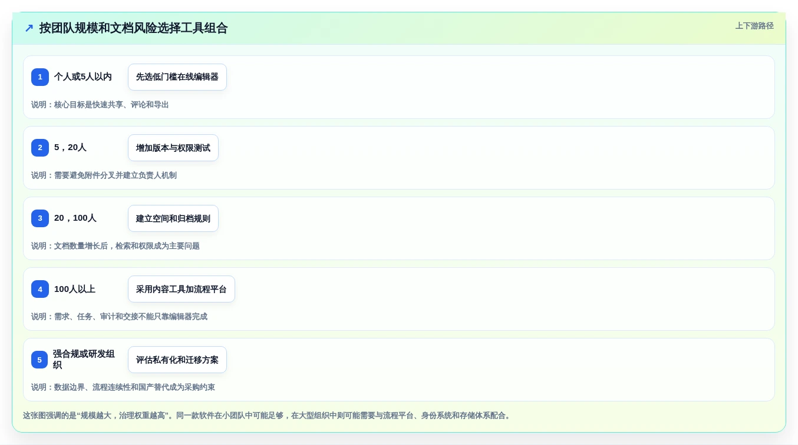Click the note 数据边界、流程连续性和国产替代成为采购约束
798x445 pixels.
(123, 387)
